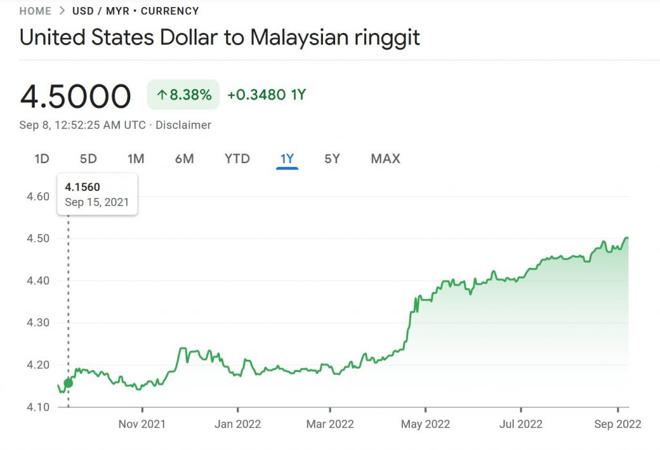Click the breadcrumb chevron arrow after HOME

tap(62, 11)
